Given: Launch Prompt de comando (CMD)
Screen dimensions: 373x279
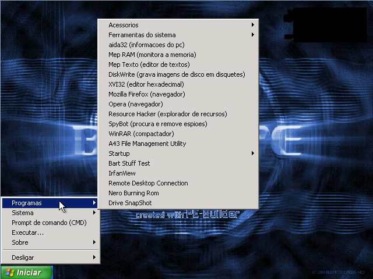Looking at the screenshot, I should point(51,223).
